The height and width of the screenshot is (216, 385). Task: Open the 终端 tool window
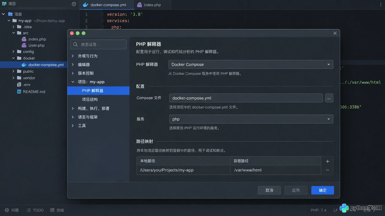pos(57,210)
